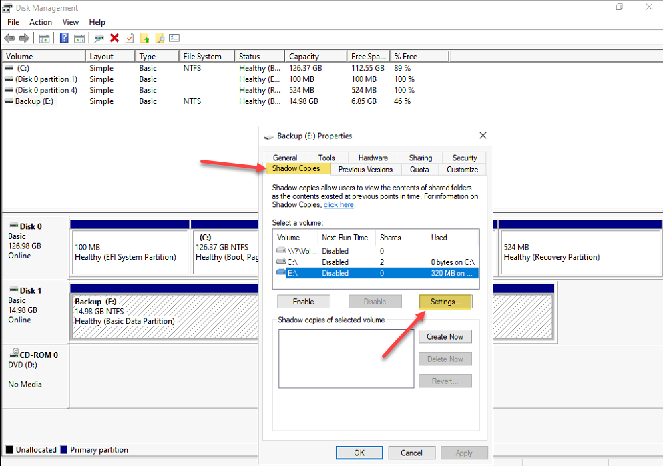
Task: Click the Disk Management title bar icon
Action: 7,7
